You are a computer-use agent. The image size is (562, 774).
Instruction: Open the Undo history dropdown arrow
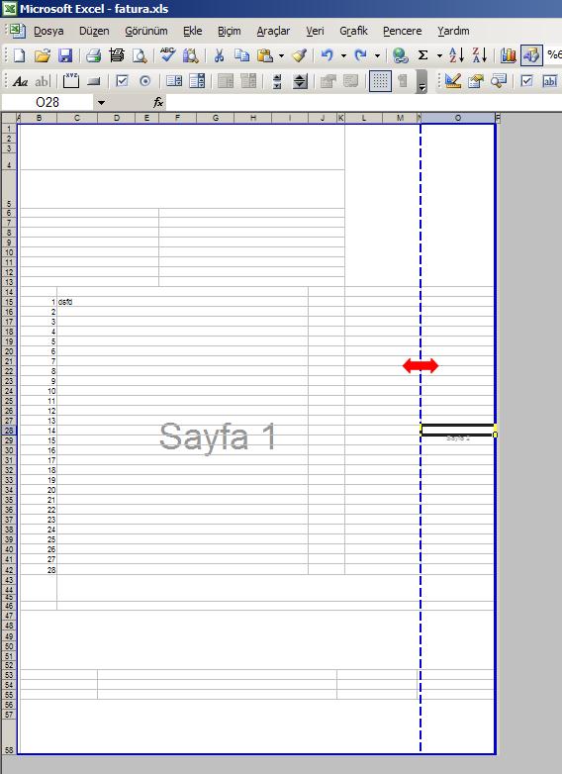click(x=343, y=55)
